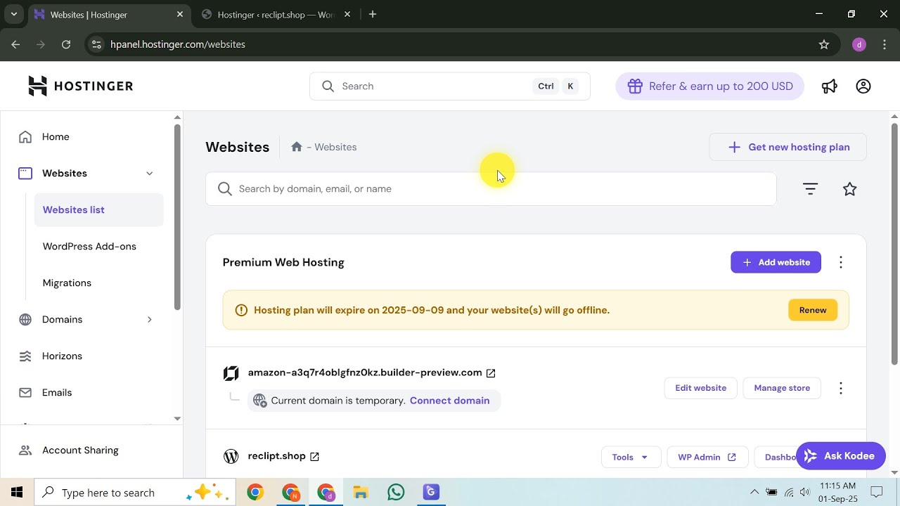The image size is (900, 506).
Task: Click the Connect domain link
Action: pos(449,401)
